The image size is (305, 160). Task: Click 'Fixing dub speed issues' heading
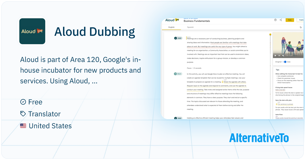point(284,87)
